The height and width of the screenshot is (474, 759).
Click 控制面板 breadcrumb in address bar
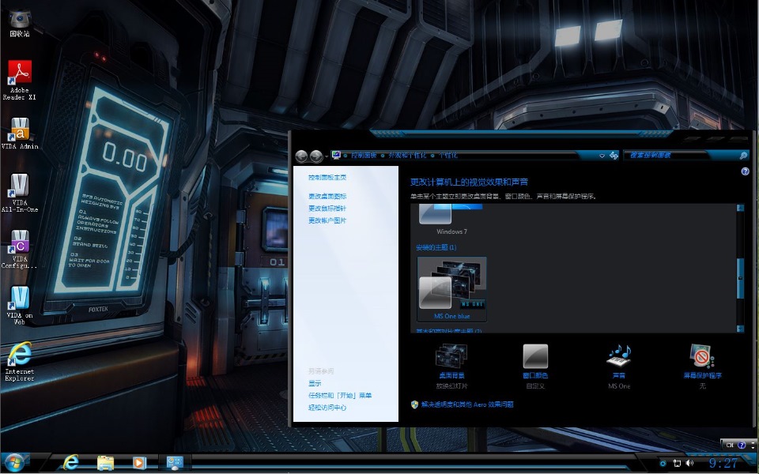(x=364, y=156)
